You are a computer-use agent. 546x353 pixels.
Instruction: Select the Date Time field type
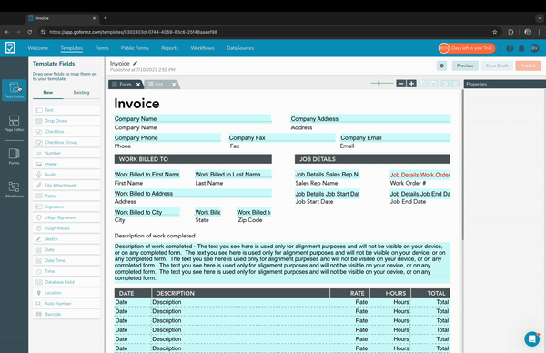66,260
